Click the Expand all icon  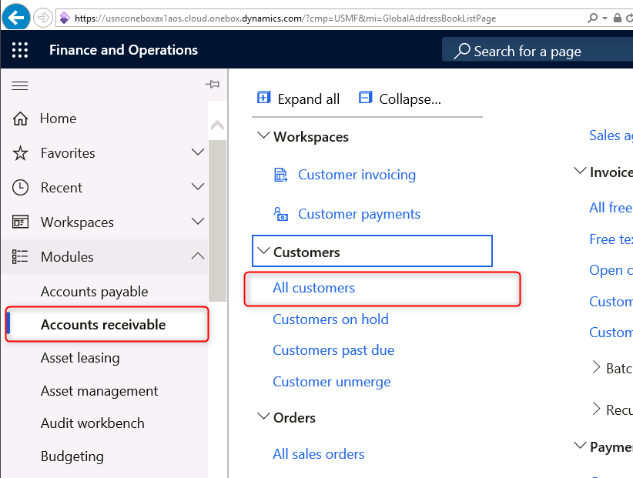coord(264,99)
